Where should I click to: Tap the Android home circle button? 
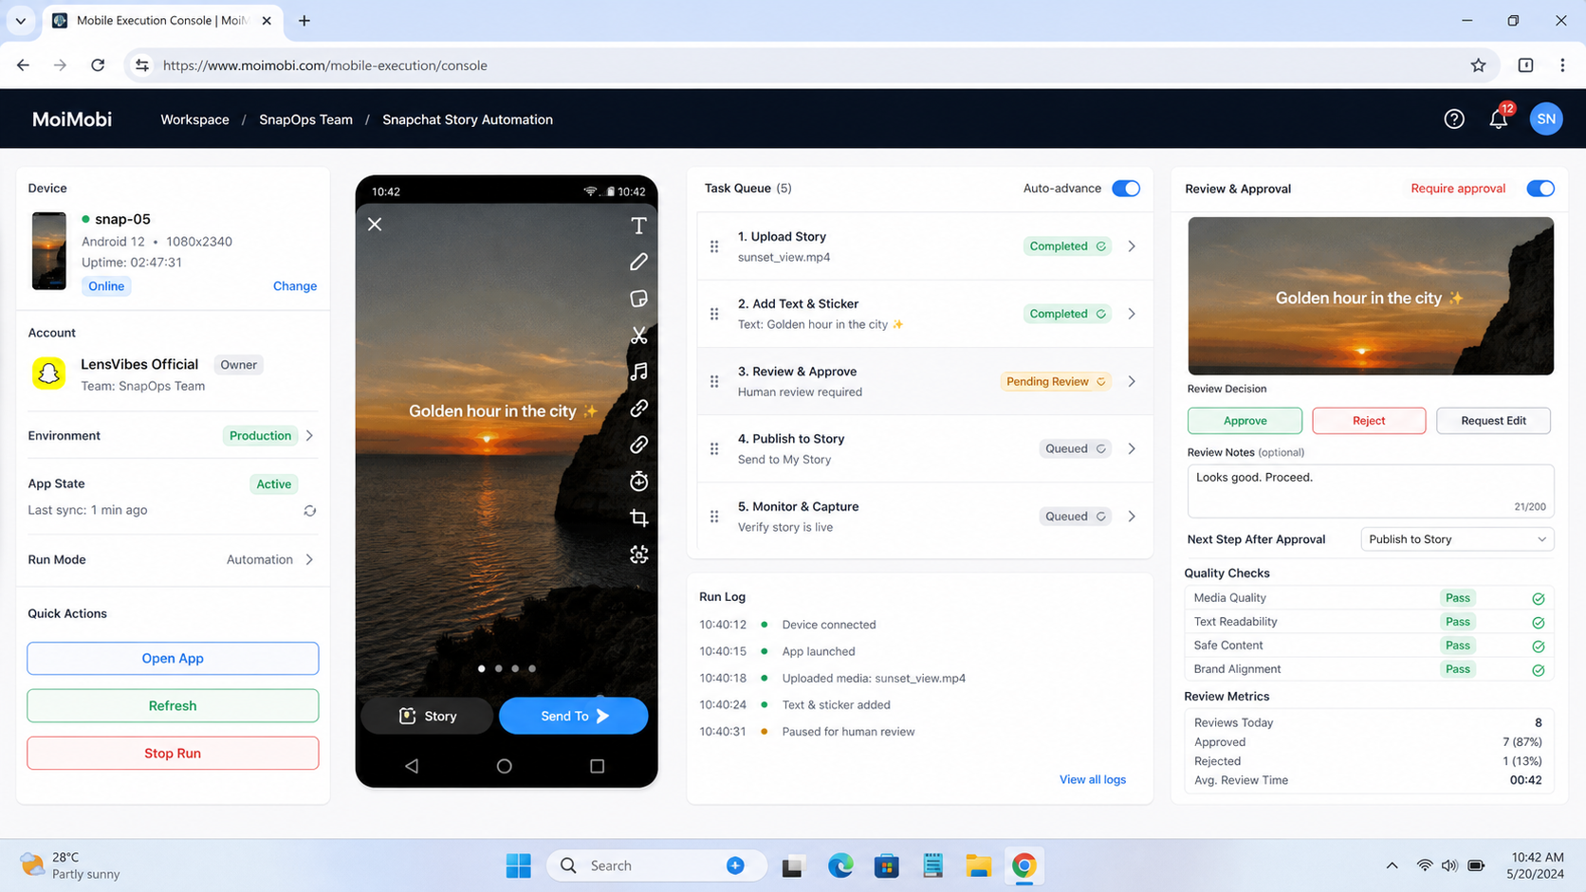(504, 766)
